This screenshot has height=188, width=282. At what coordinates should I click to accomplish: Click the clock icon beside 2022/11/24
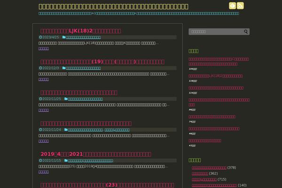[40, 130]
